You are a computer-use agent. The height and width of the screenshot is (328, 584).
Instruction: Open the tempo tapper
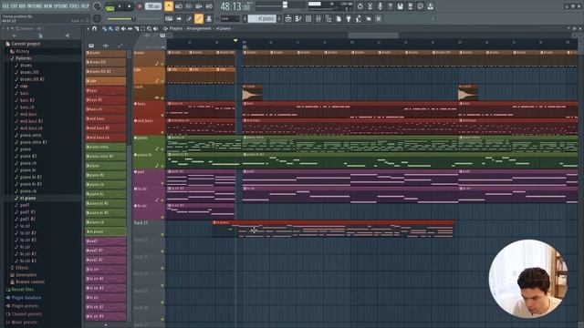[x=359, y=18]
